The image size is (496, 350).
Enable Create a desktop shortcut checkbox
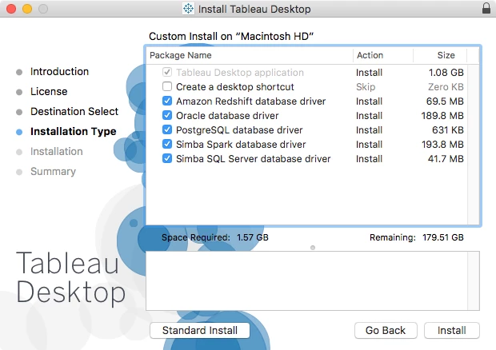pyautogui.click(x=167, y=86)
